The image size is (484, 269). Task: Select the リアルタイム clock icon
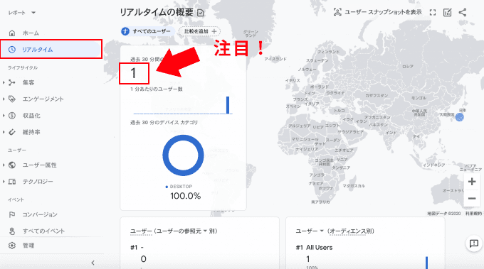[x=12, y=49]
